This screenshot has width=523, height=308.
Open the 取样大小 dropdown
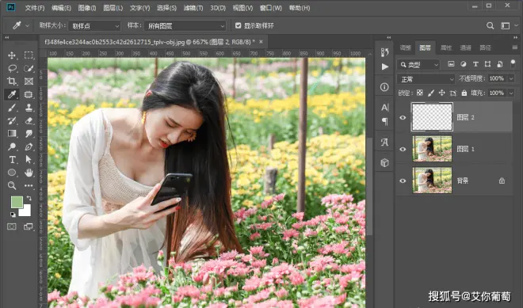tap(94, 26)
